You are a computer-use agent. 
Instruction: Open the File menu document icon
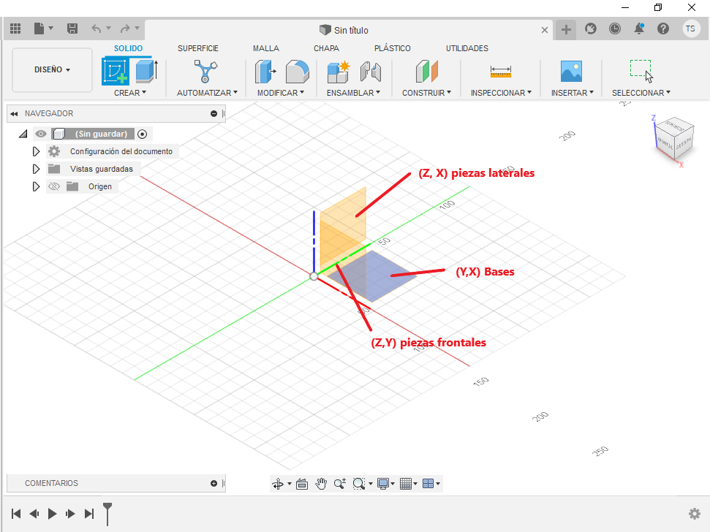point(39,29)
